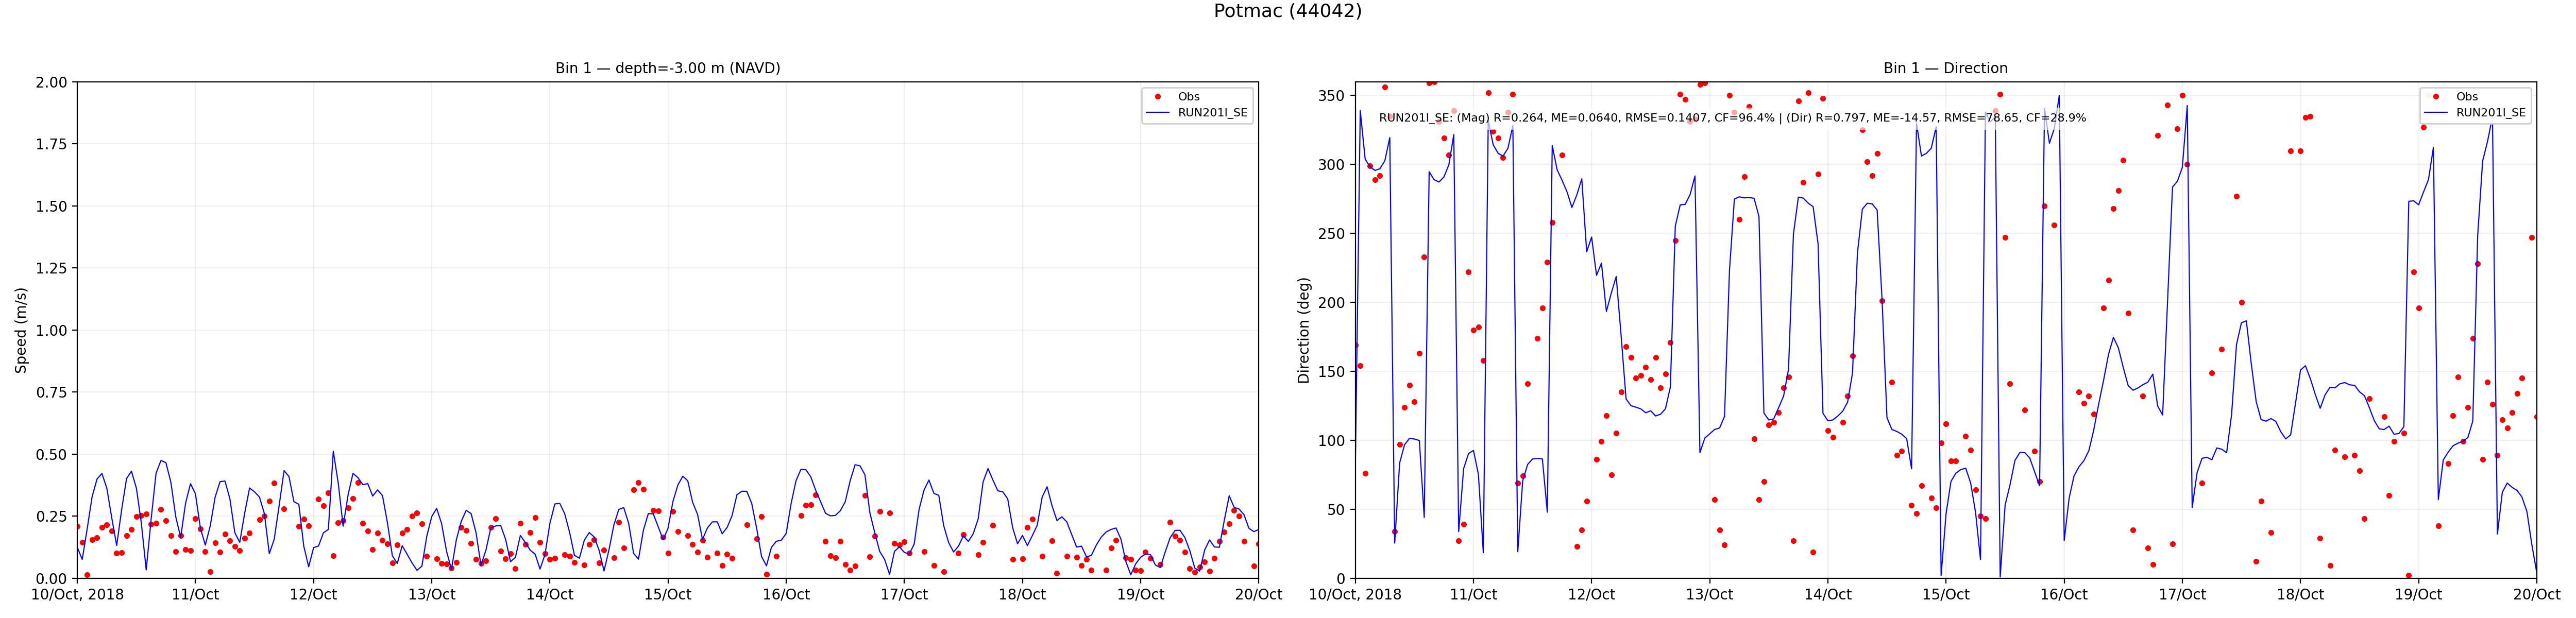Click the "1.00" tick on the speed axis
This screenshot has height=618, width=2576.
(51, 330)
